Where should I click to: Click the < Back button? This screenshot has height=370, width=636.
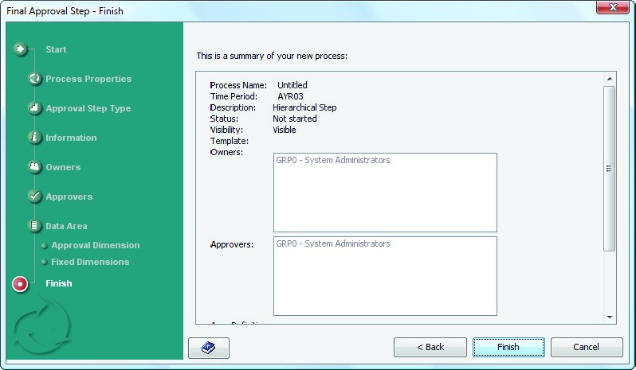click(430, 347)
